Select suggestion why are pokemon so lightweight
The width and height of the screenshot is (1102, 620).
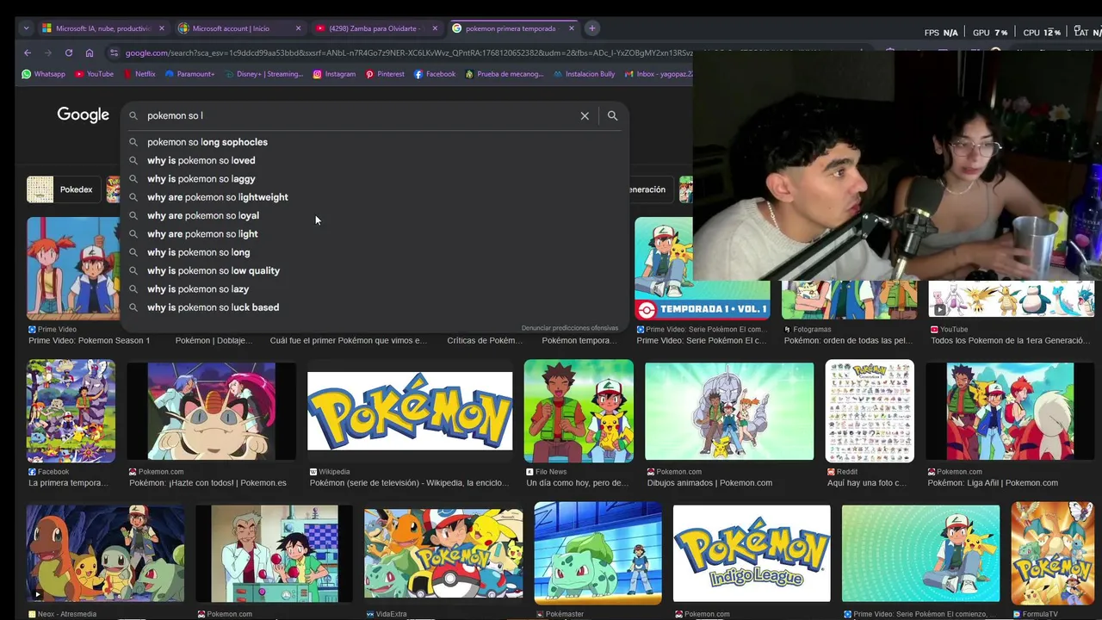pyautogui.click(x=375, y=197)
